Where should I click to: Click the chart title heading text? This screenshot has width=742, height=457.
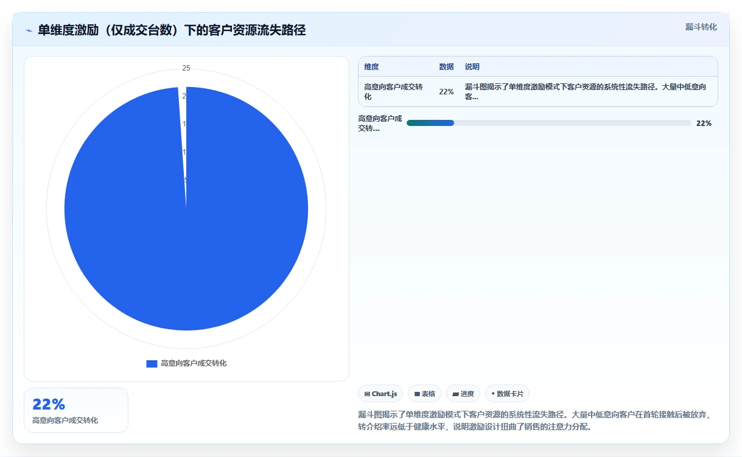[x=172, y=30]
